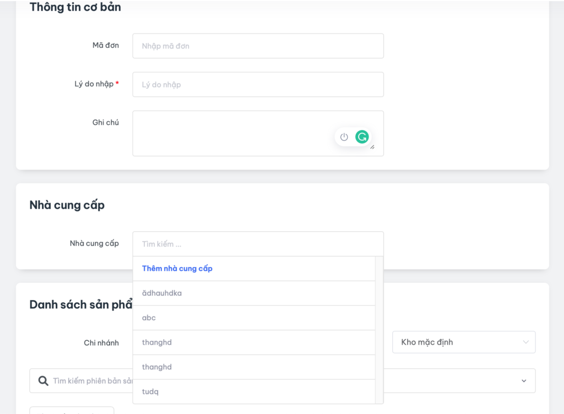Image resolution: width=564 pixels, height=414 pixels.
Task: Click Thêm nhà cung cấp link
Action: click(x=177, y=269)
